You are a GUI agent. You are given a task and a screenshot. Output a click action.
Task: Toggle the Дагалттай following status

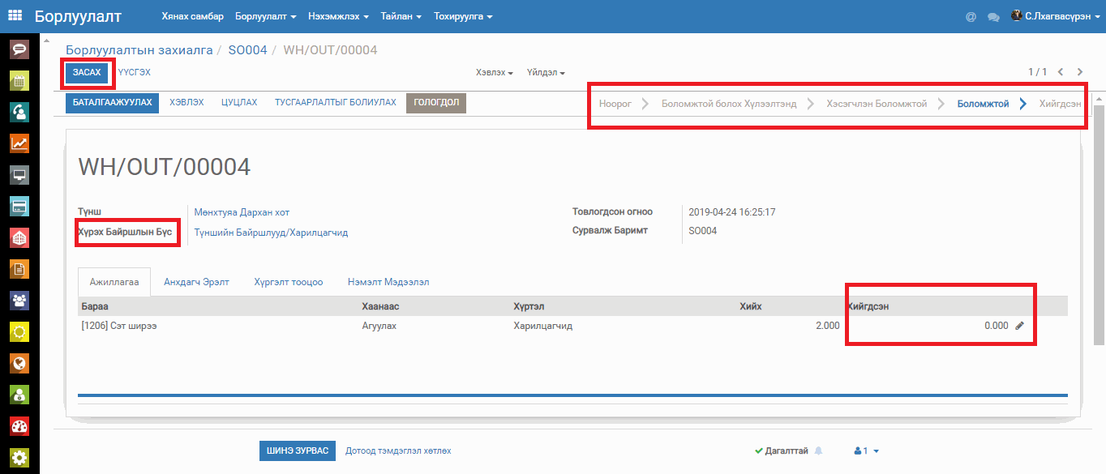tap(781, 451)
